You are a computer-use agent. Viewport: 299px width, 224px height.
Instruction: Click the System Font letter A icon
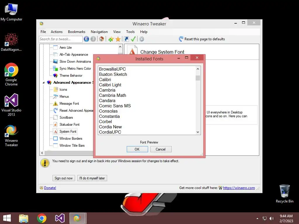[x=55, y=132]
